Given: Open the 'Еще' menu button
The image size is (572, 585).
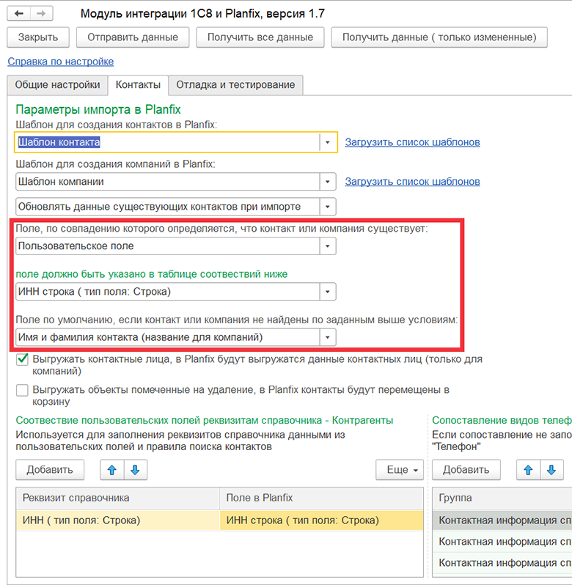Looking at the screenshot, I should (400, 470).
